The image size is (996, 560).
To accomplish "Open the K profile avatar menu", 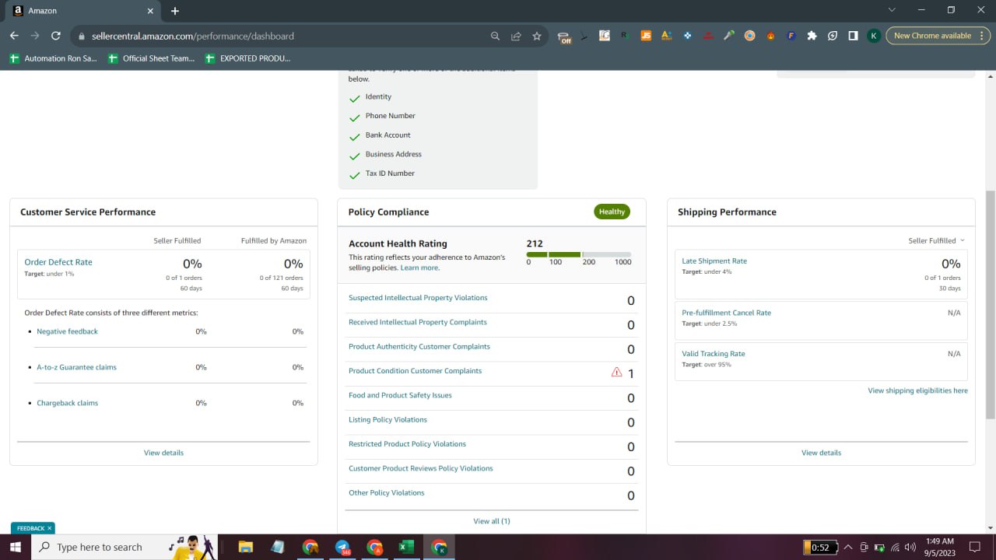I will point(874,36).
